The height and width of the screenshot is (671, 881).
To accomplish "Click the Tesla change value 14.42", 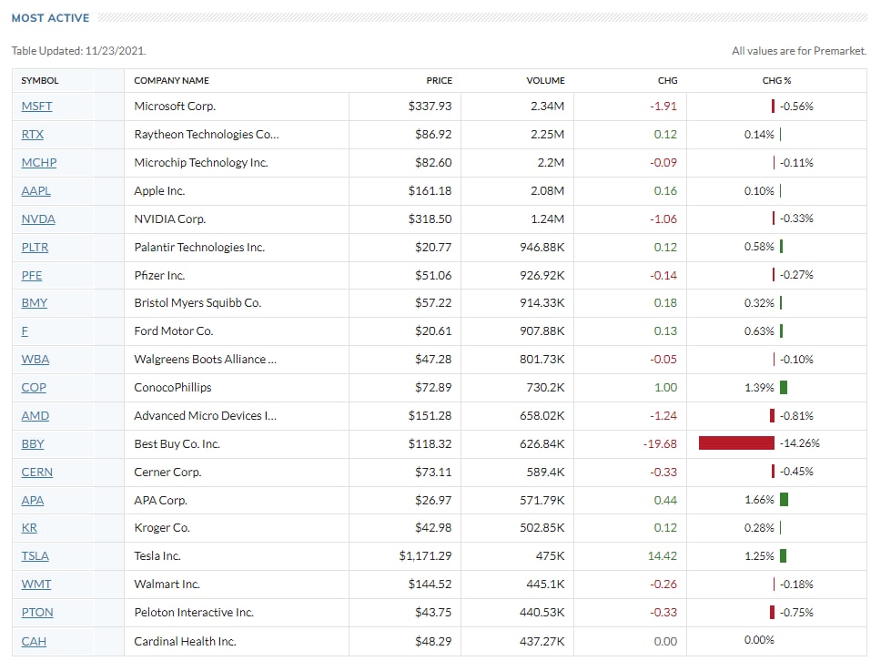I will 662,555.
